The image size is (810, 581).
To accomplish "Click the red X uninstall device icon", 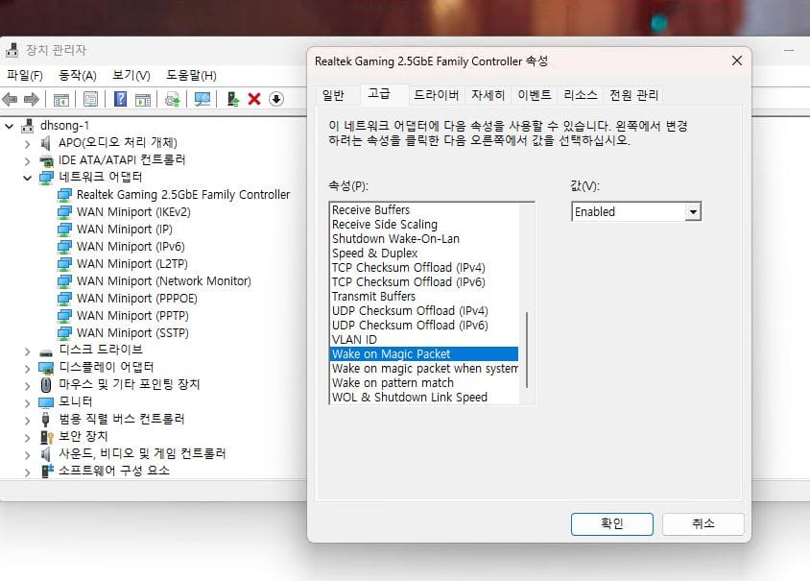I will point(254,99).
